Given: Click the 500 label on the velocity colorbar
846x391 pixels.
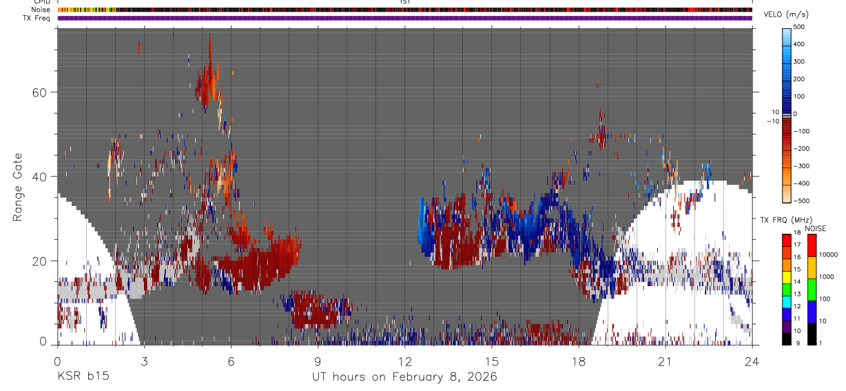Looking at the screenshot, I should coord(799,27).
